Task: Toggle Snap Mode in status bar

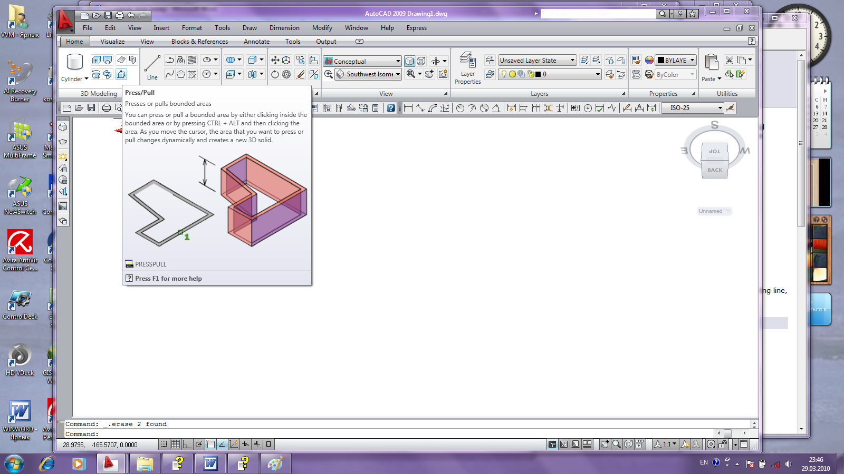Action: (x=164, y=445)
